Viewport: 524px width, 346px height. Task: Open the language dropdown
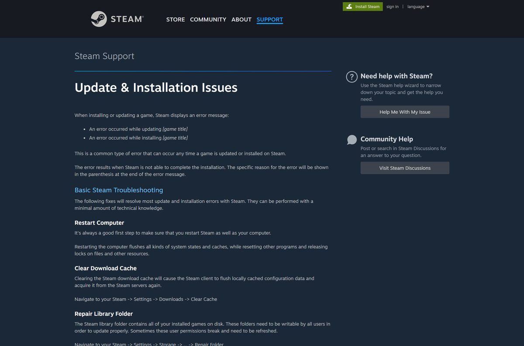point(418,7)
